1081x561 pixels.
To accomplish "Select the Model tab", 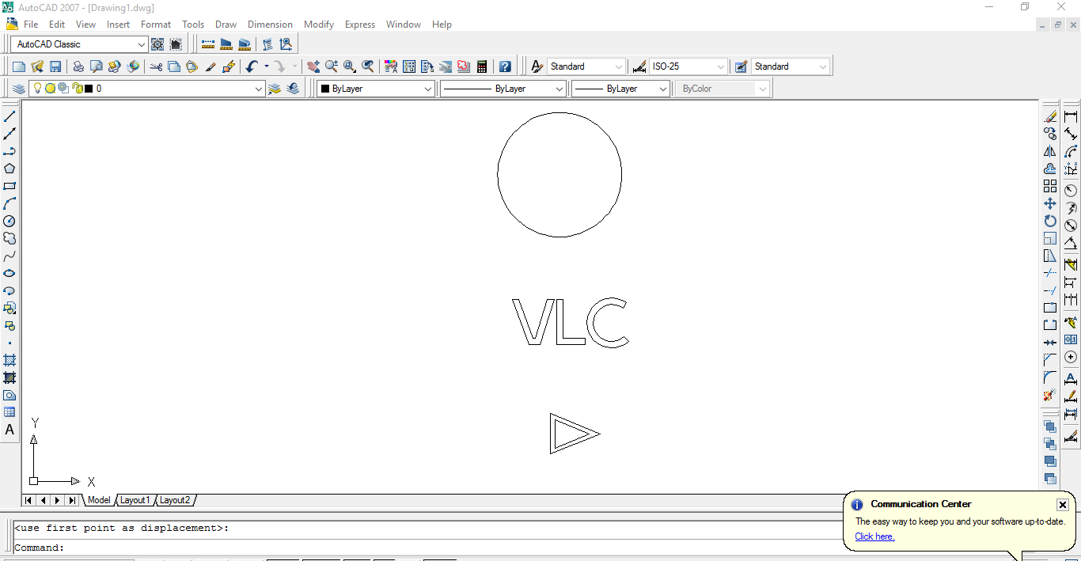I will point(99,500).
